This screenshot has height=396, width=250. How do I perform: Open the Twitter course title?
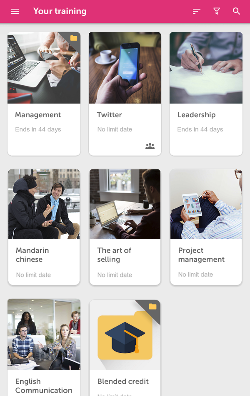point(109,115)
